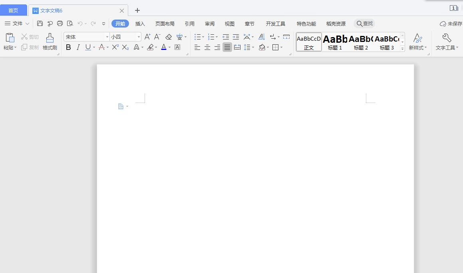Pick the font color swatch
Screen dimensions: 463x273
pos(164,47)
